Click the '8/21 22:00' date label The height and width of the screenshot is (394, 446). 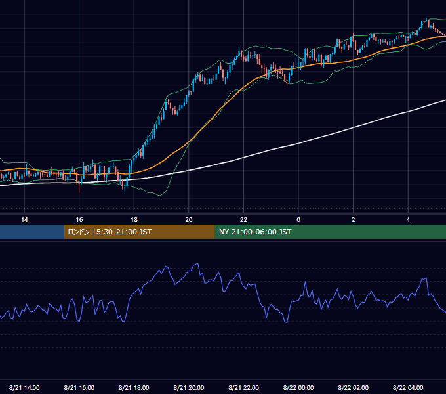(x=243, y=387)
